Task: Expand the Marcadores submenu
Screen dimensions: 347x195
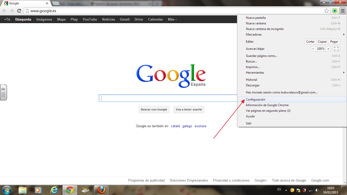Action: (292, 35)
